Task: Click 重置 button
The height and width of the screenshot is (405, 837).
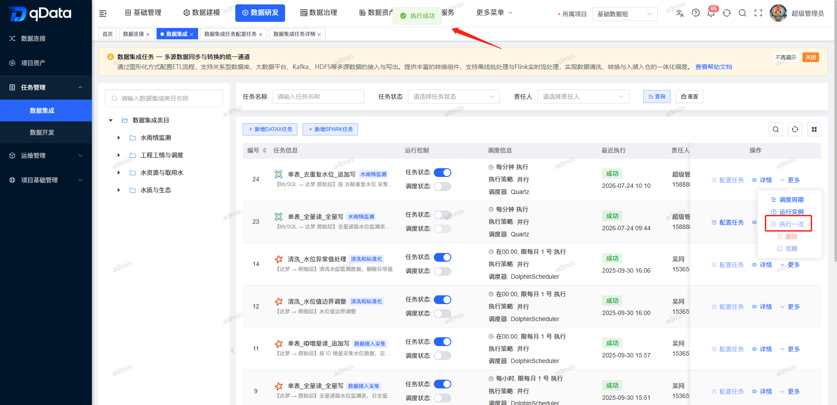Action: coord(690,97)
